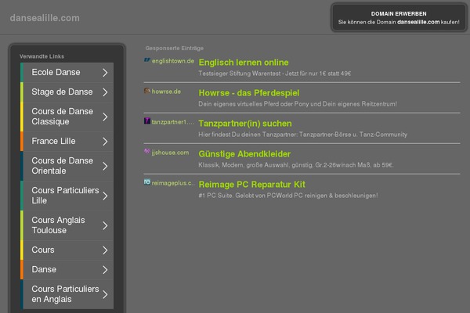470x313 pixels.
Task: Open Howrse - das Pferdespiel headline
Action: point(249,93)
